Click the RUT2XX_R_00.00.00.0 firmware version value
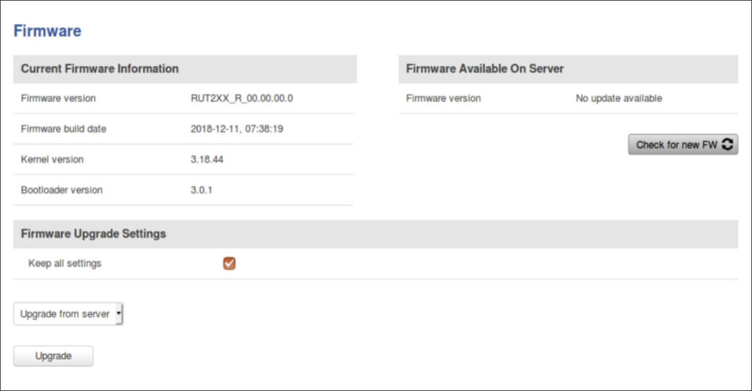Image resolution: width=752 pixels, height=391 pixels. [x=242, y=98]
